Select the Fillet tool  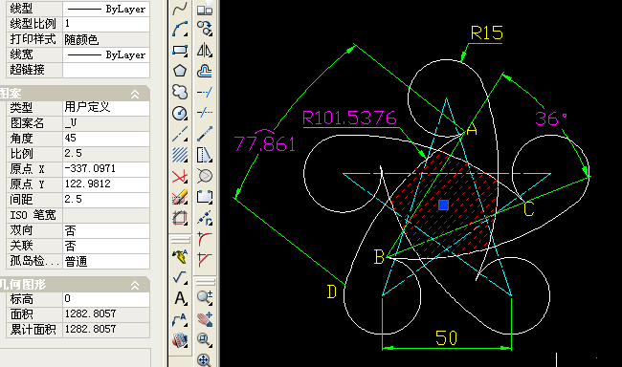pyautogui.click(x=205, y=239)
